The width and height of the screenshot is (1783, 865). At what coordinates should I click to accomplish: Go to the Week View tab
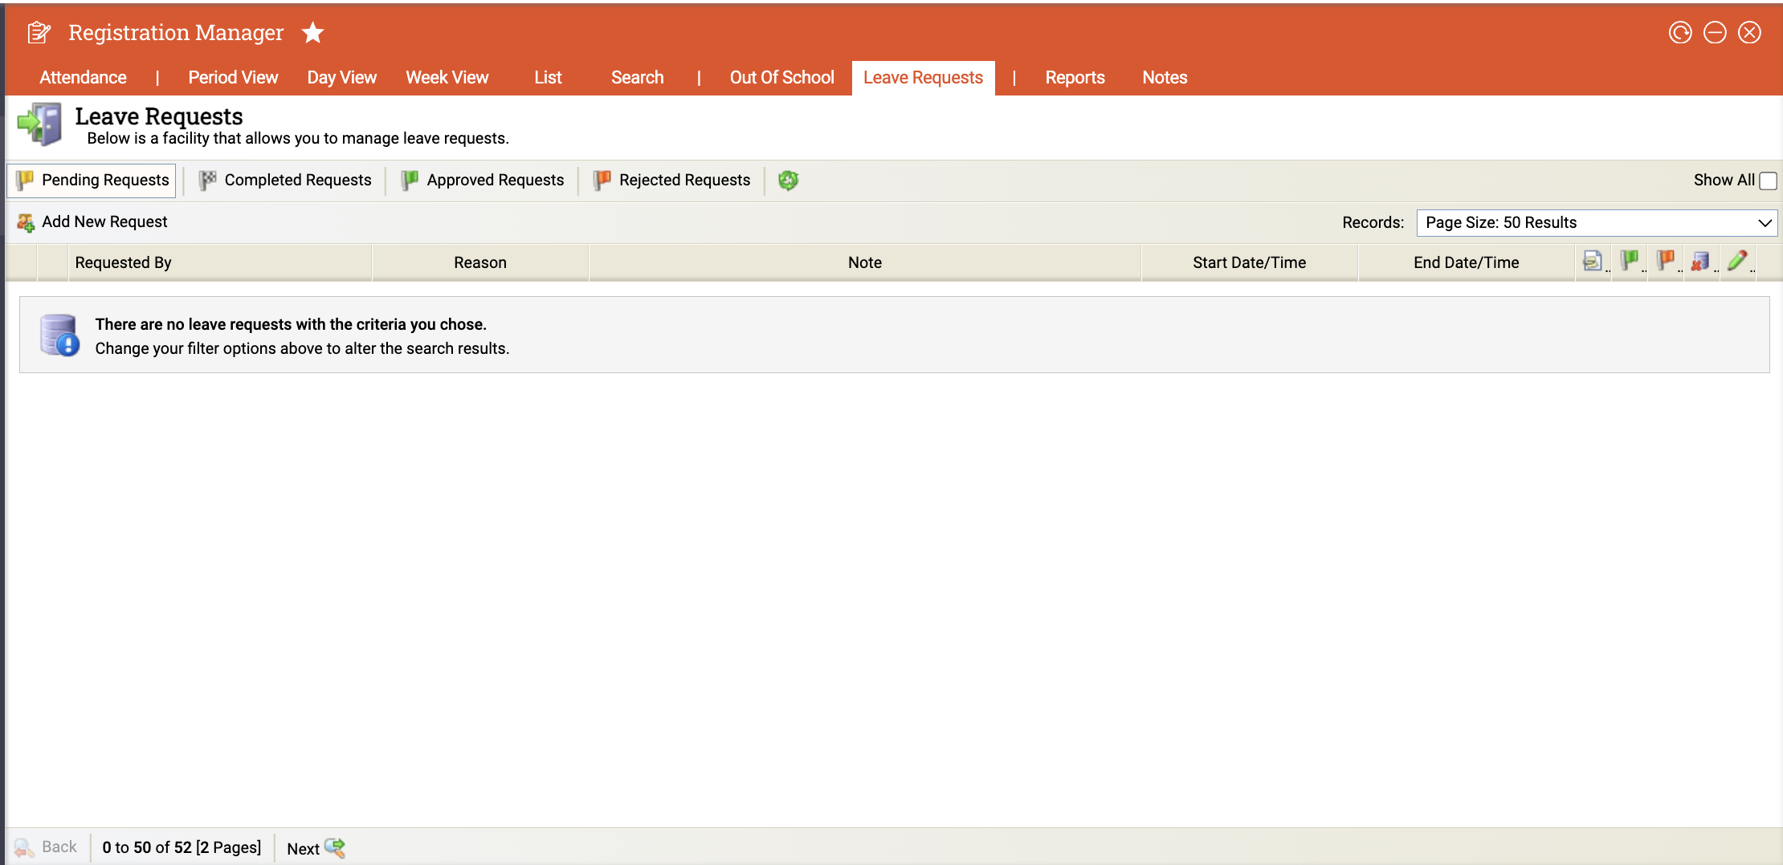point(447,78)
